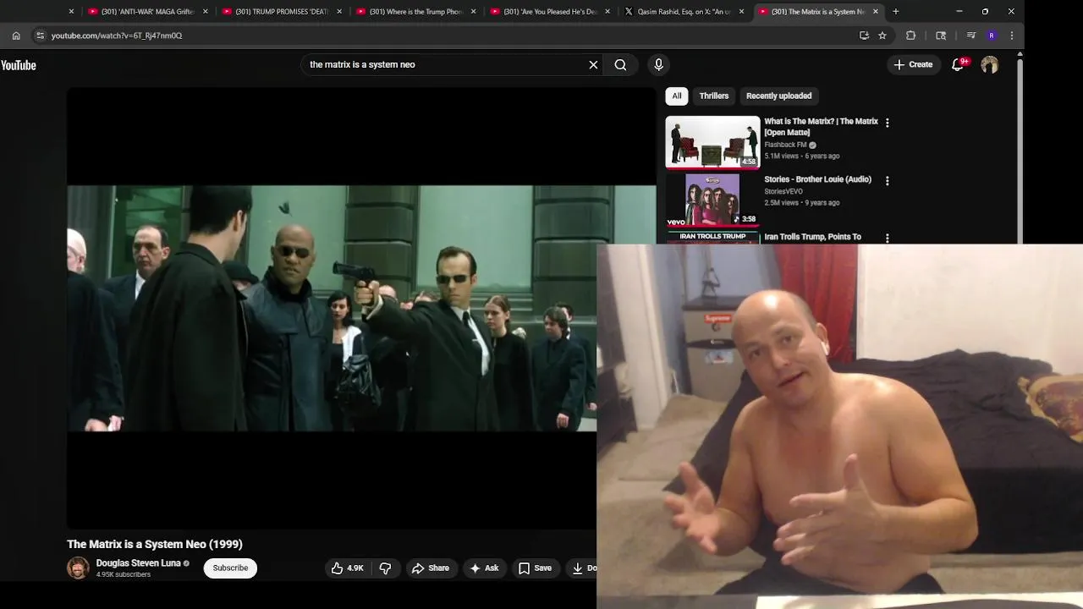Open the media control icon in the toolbar
The width and height of the screenshot is (1083, 609).
[x=970, y=36]
